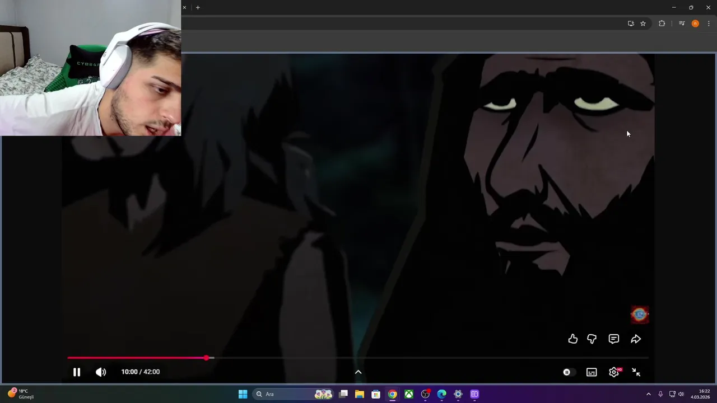Open Chrome three-dot menu
The image size is (717, 403).
click(709, 24)
